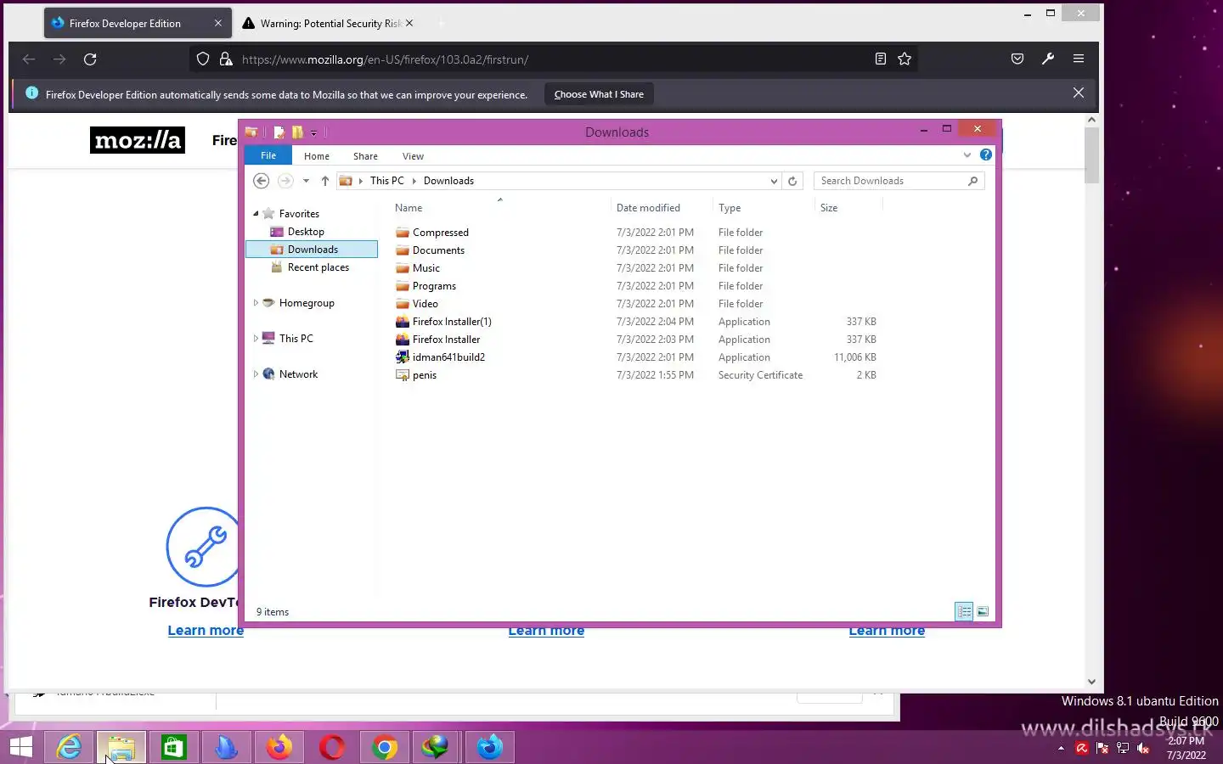Click the Search Downloads field

tap(898, 181)
